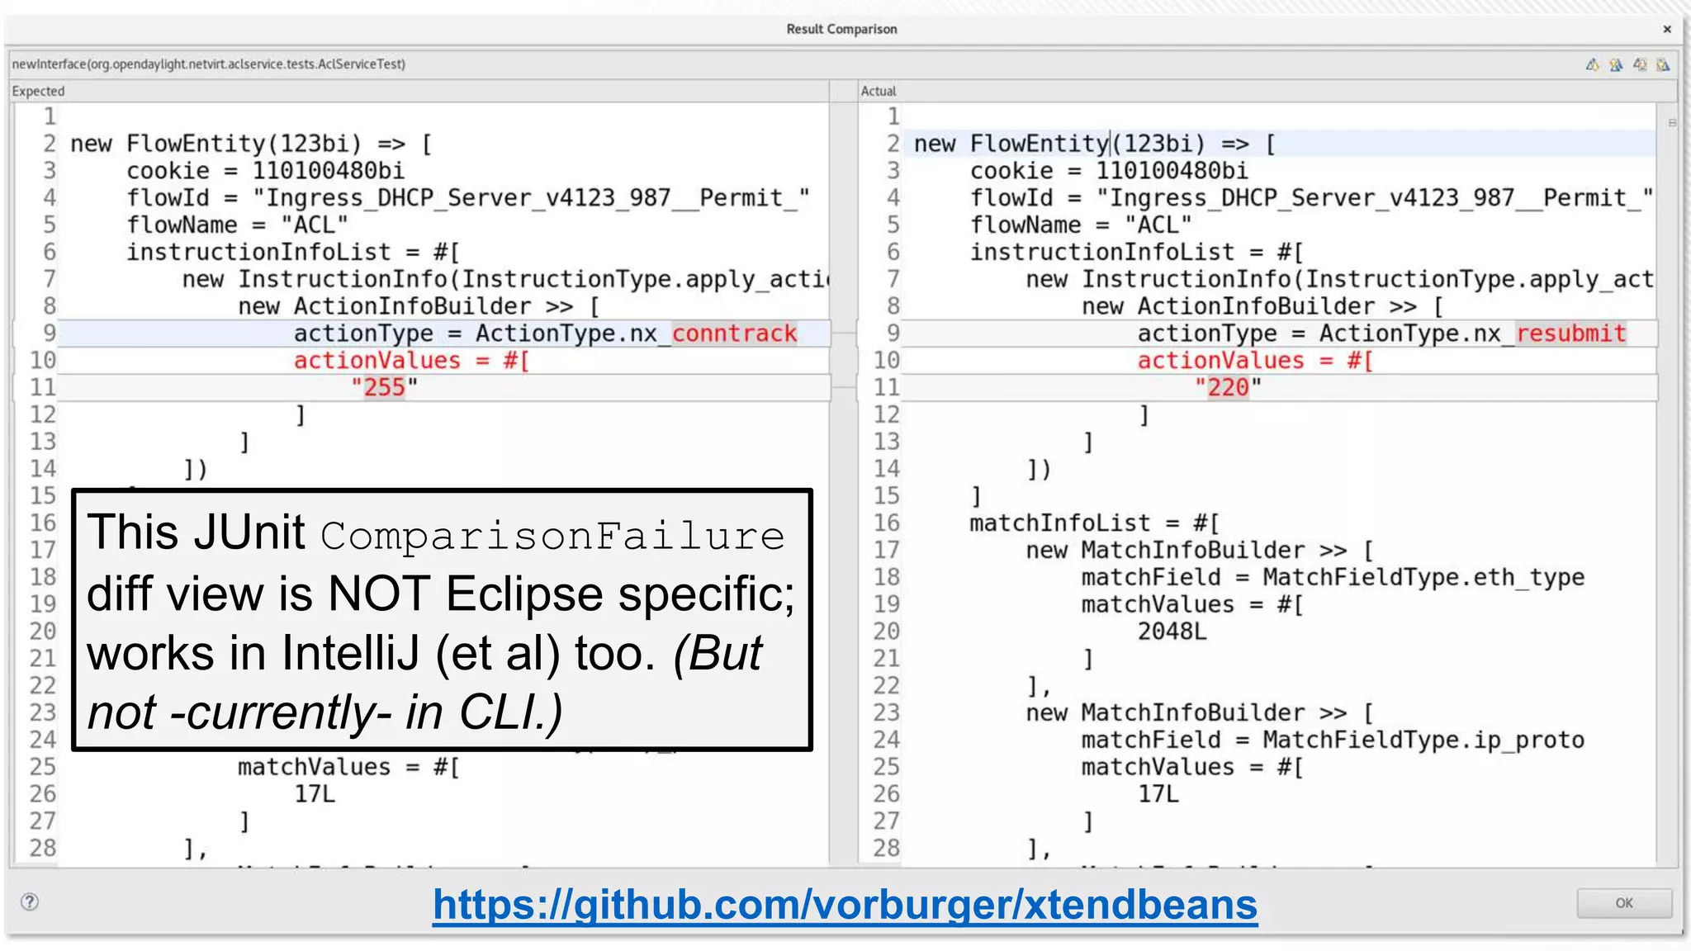Click 'MatchFieldType.eth_type' line in Actual pane
Screen dimensions: 1691x951
tap(1333, 578)
